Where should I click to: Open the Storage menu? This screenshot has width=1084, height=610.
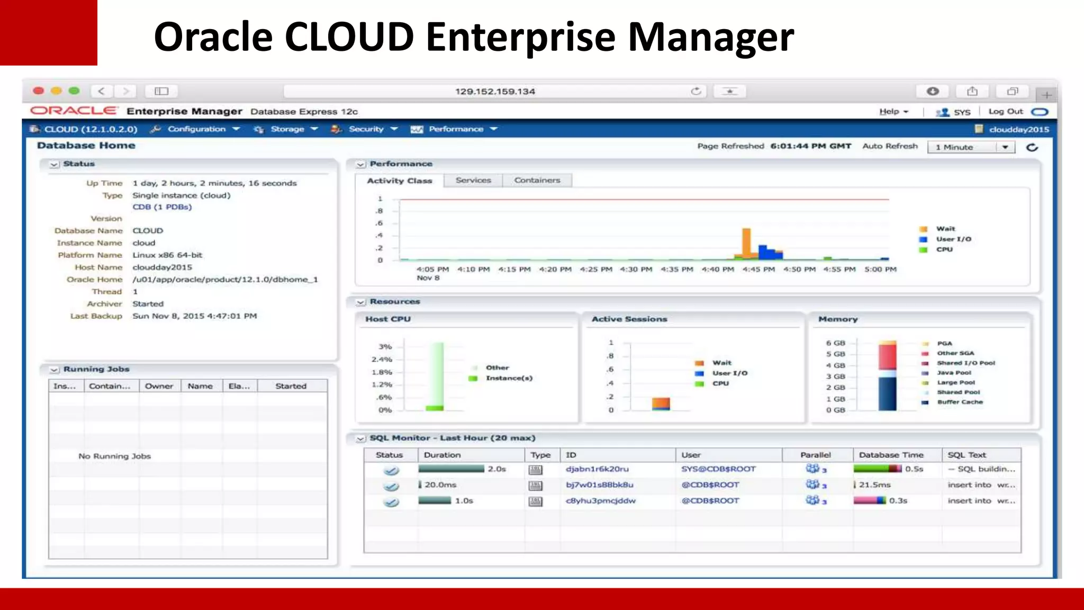[x=287, y=129]
